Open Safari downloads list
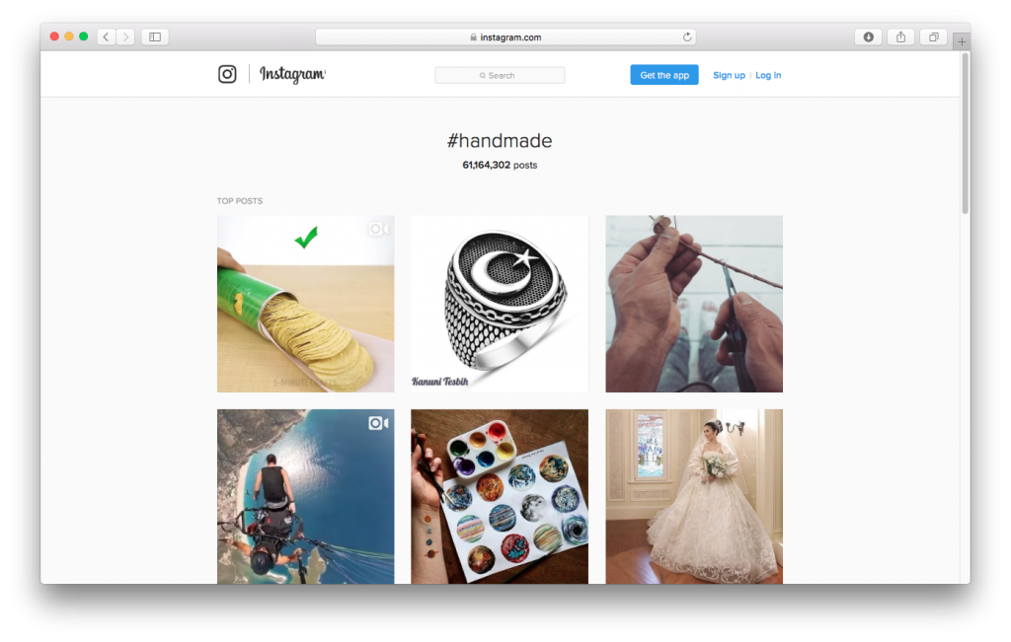Screen dimensions: 1011x642 coord(869,36)
